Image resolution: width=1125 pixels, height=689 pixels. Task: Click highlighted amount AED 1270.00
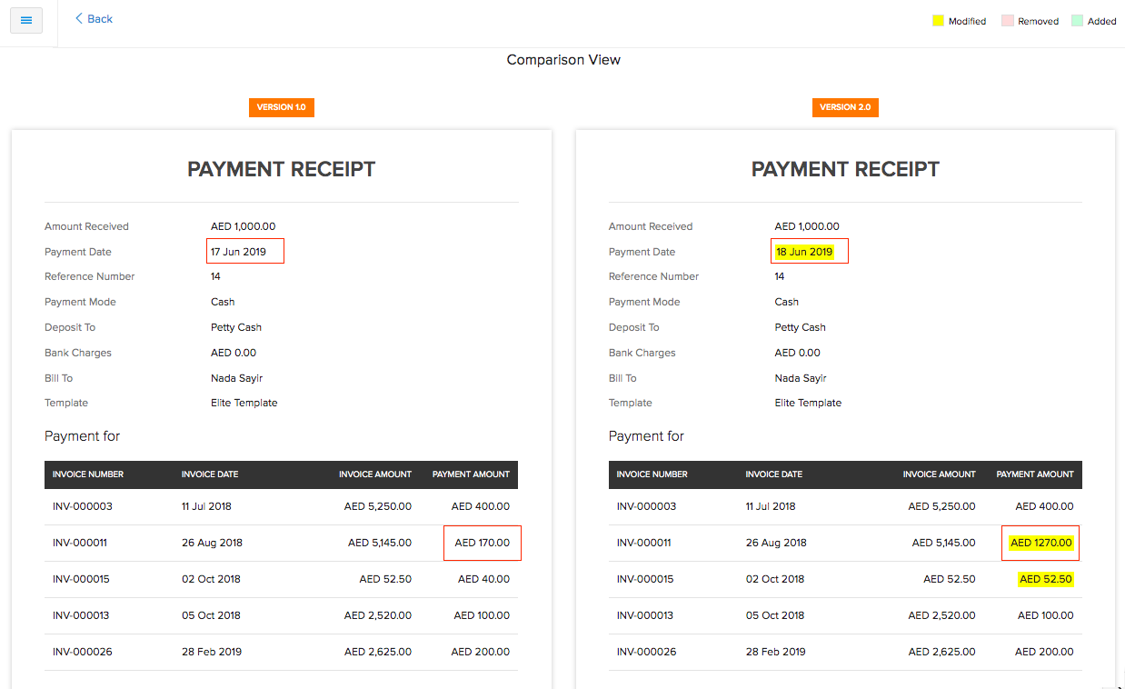coord(1041,543)
